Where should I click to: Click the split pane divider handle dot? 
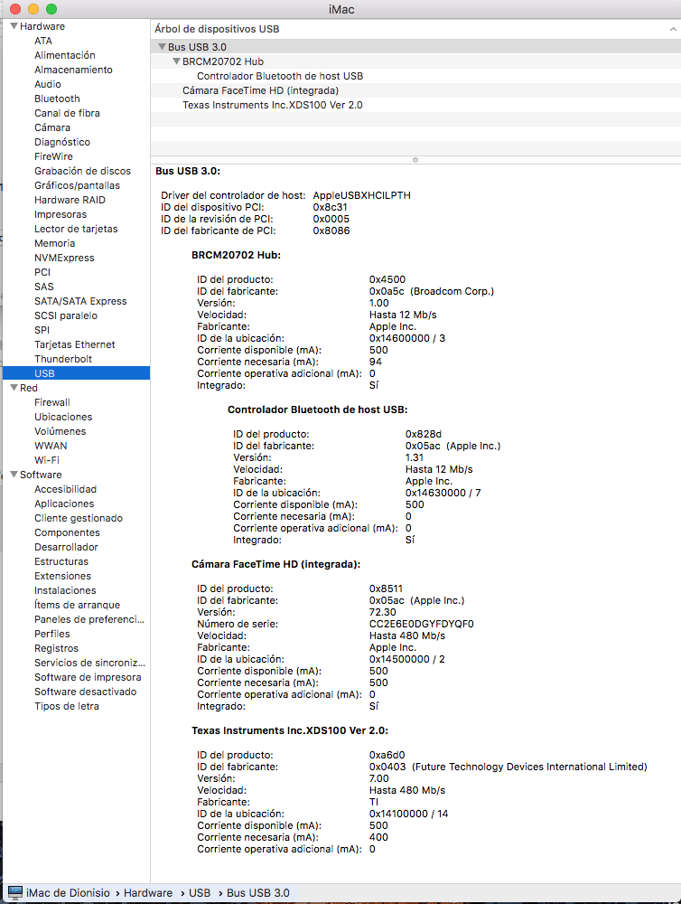click(415, 160)
